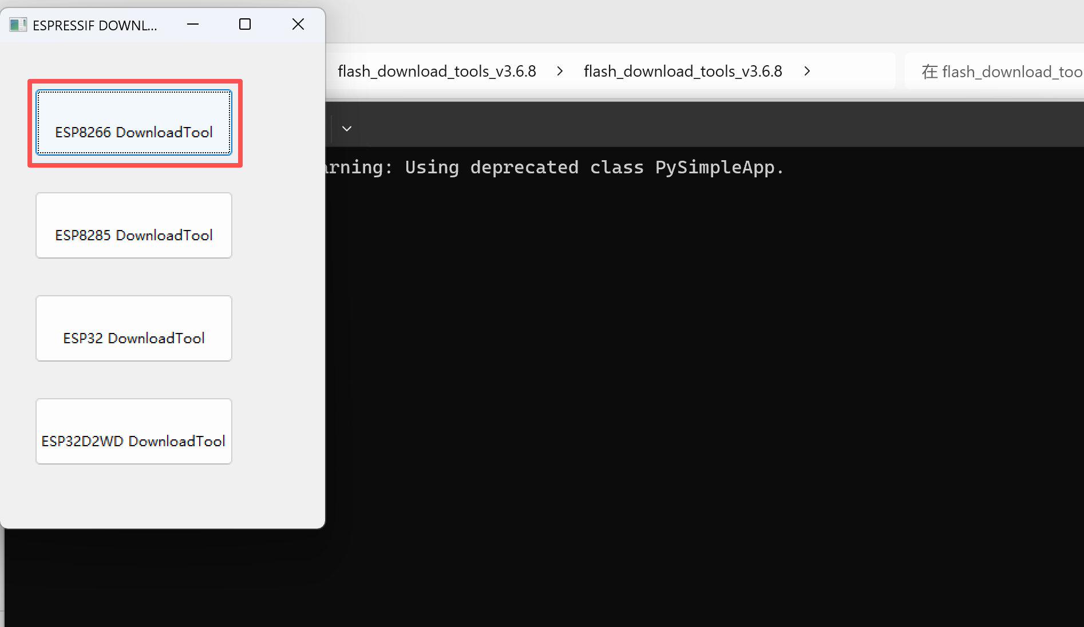Open the terminal tab dropdown arrow
This screenshot has height=627, width=1084.
click(x=347, y=129)
